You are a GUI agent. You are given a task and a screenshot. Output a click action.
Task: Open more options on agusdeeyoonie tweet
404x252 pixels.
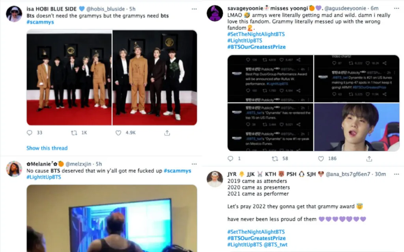[396, 9]
